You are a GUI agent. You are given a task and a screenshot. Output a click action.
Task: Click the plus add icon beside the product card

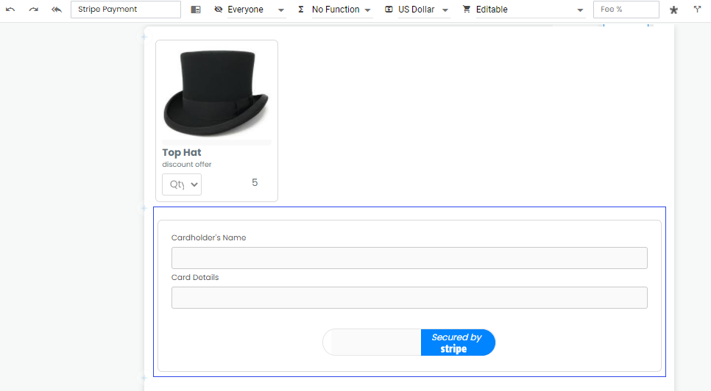[144, 37]
